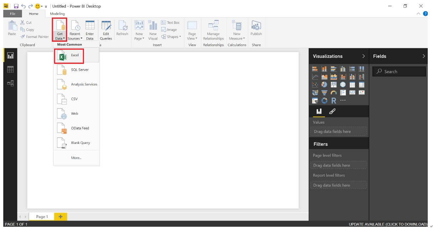Viewport: 433px width, 230px height.
Task: Select OData Feed data source
Action: (x=76, y=128)
